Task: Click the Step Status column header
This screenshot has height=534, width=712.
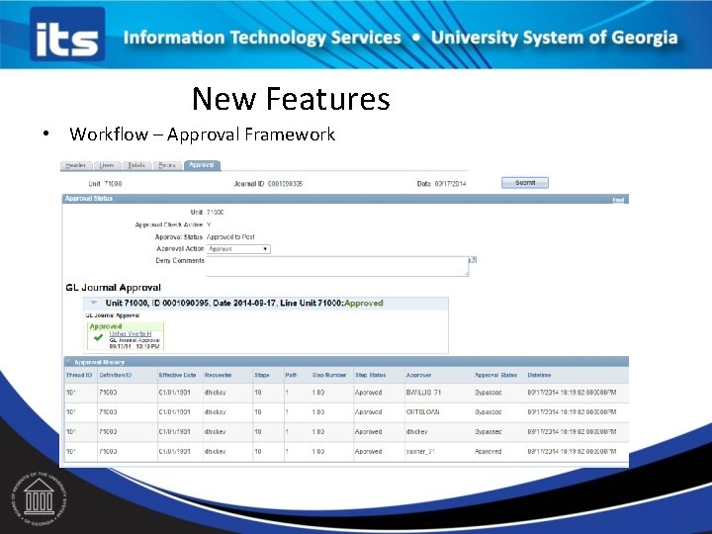Action: click(371, 375)
